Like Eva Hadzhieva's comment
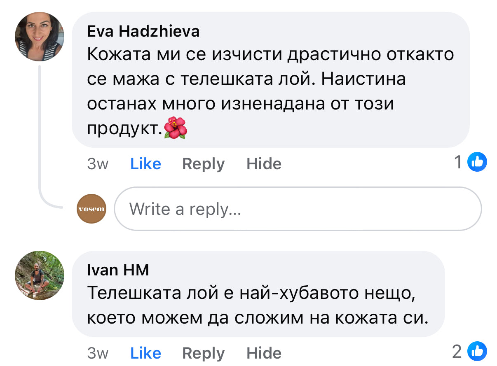497x366 pixels. (x=145, y=164)
